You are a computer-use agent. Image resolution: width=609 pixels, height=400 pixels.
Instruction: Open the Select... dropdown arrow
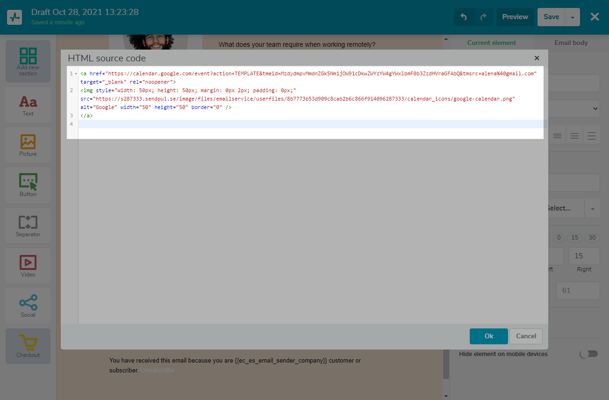coord(592,209)
